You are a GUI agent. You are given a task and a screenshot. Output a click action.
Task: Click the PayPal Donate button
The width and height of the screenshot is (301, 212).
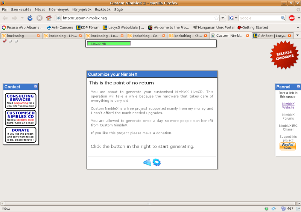(x=287, y=146)
